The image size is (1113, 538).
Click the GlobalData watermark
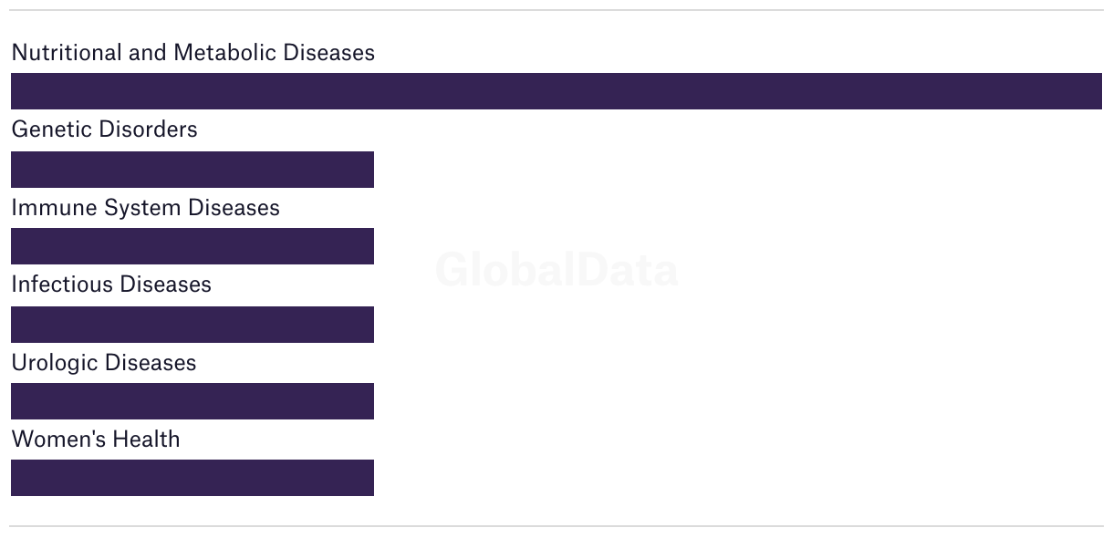[x=556, y=271]
